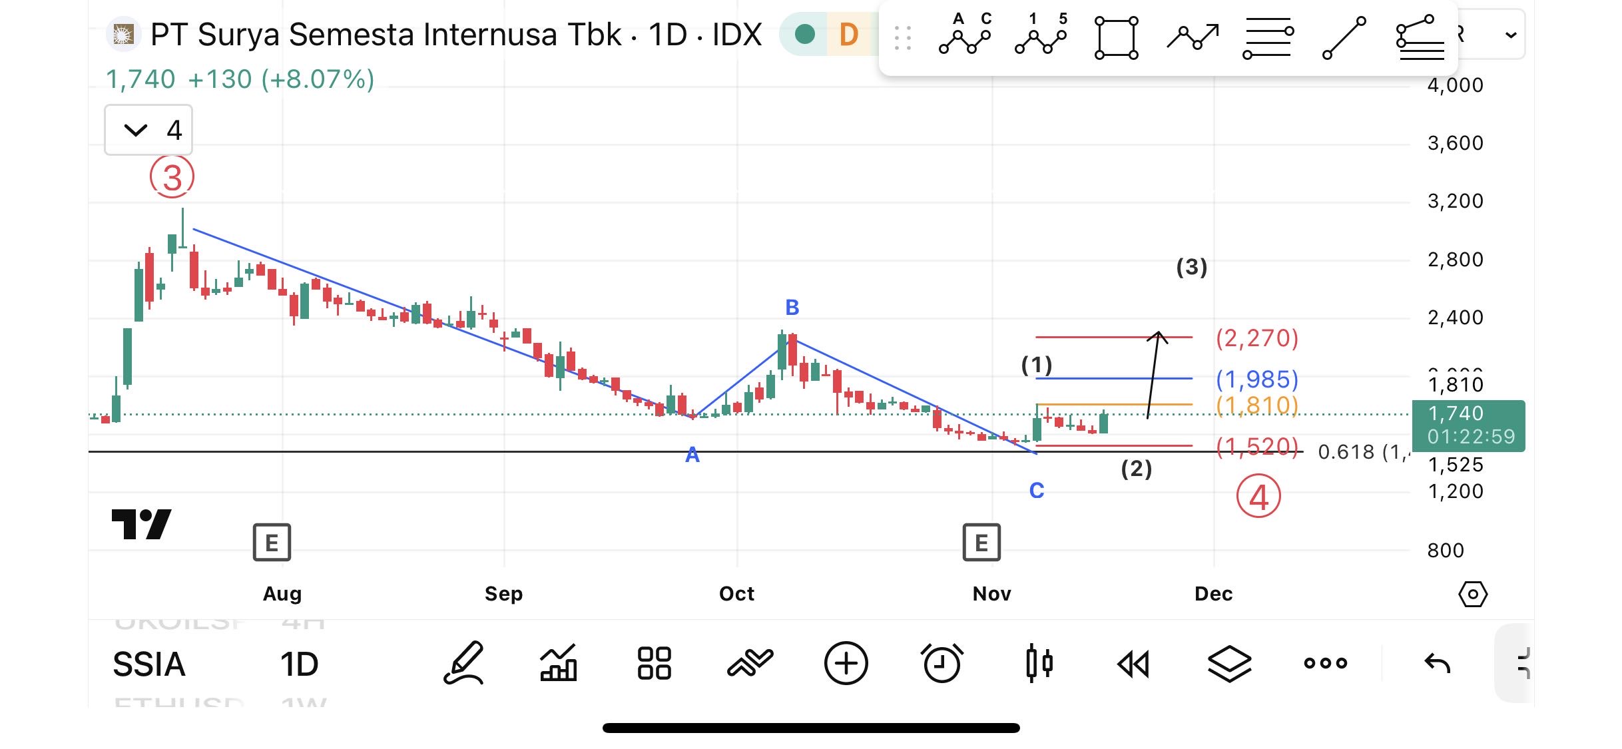Select the Fibonacci retracement tool

click(1268, 38)
